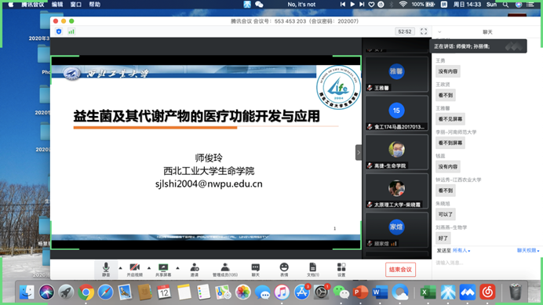Open 管理成员 participant management
The height and width of the screenshot is (305, 543).
coord(225,270)
